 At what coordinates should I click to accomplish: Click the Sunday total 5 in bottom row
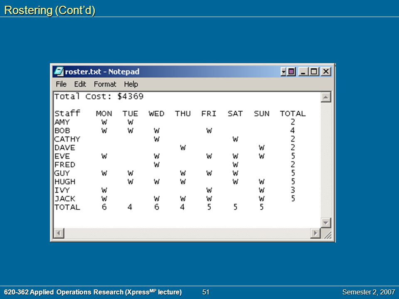(x=261, y=207)
